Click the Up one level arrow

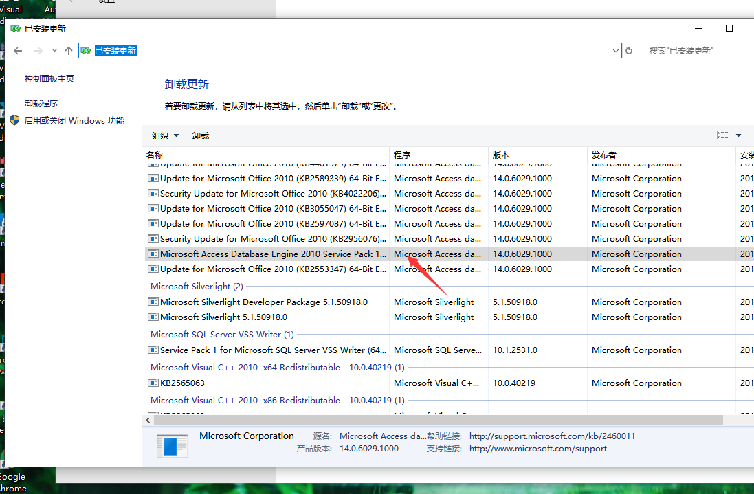pos(68,51)
